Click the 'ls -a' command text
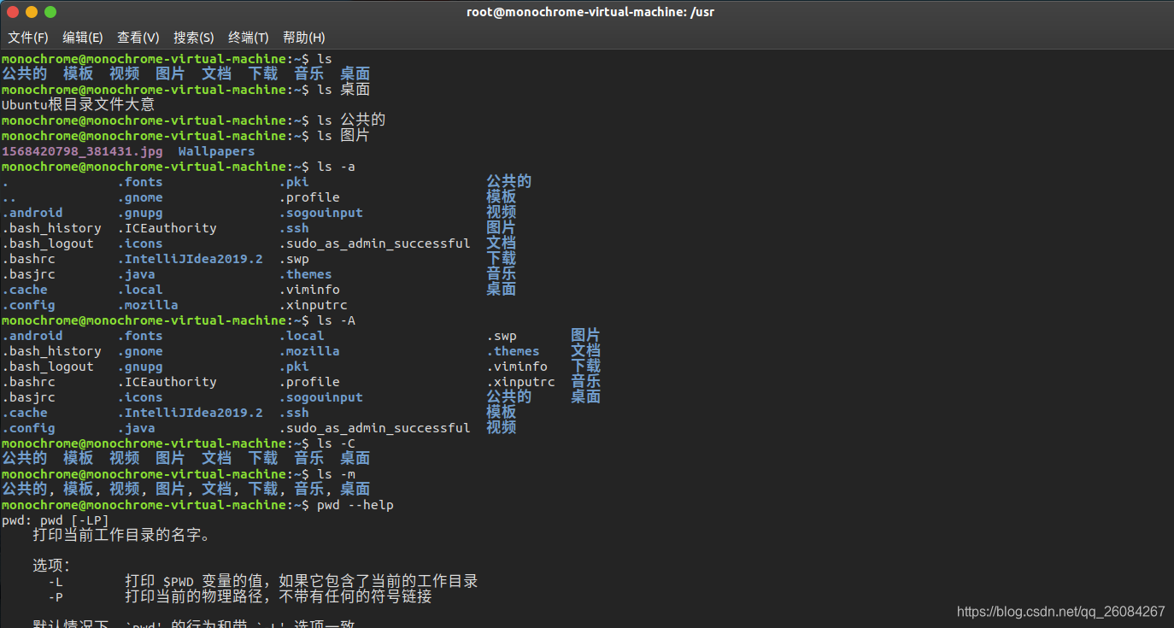The height and width of the screenshot is (628, 1174). (x=336, y=167)
